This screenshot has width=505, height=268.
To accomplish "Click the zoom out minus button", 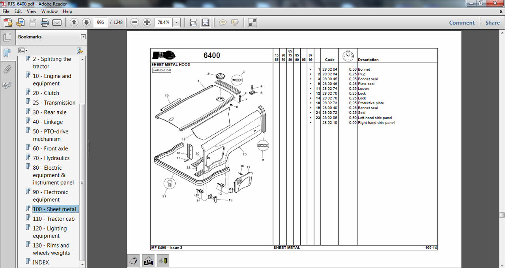I will click(135, 22).
